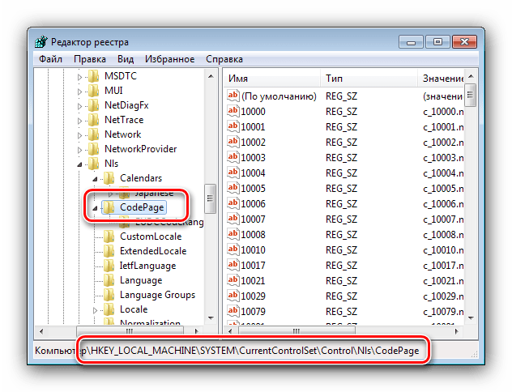Screen dimensions: 512x392
Task: Select the ab icon beside 10029
Action: click(x=233, y=296)
